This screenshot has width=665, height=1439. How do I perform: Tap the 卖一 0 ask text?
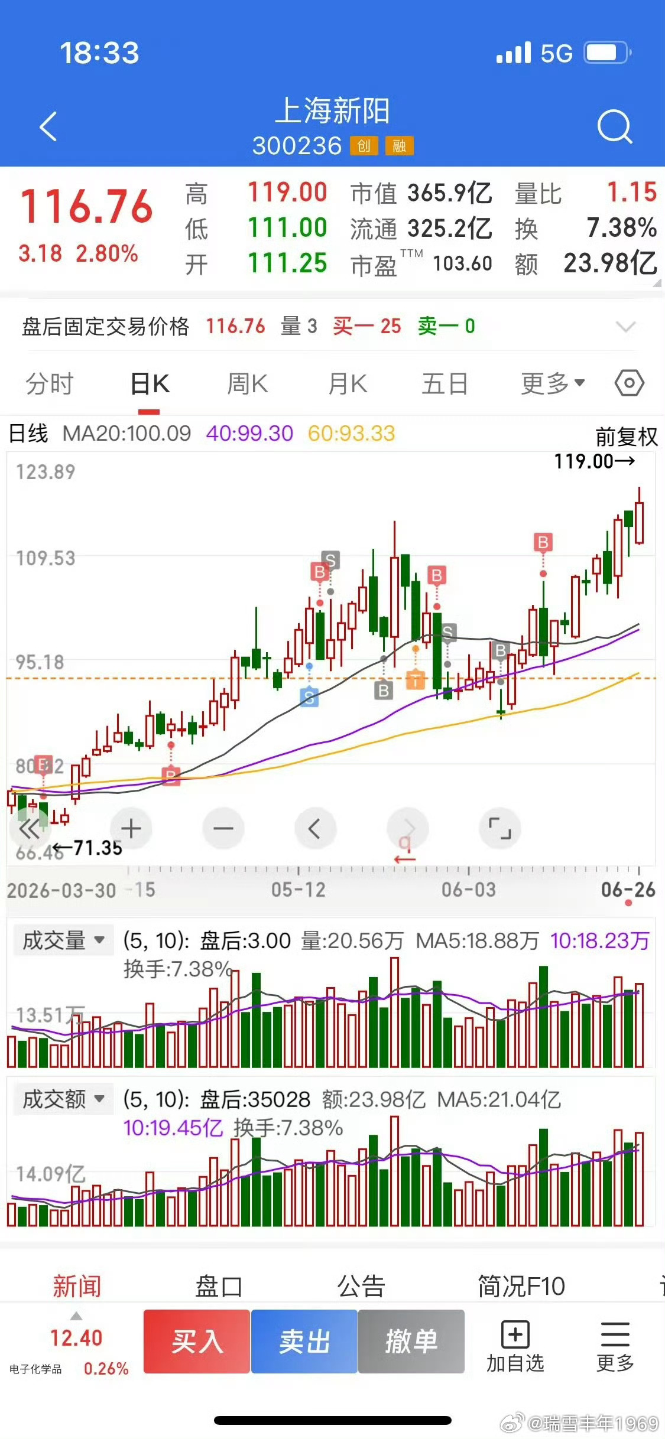446,326
